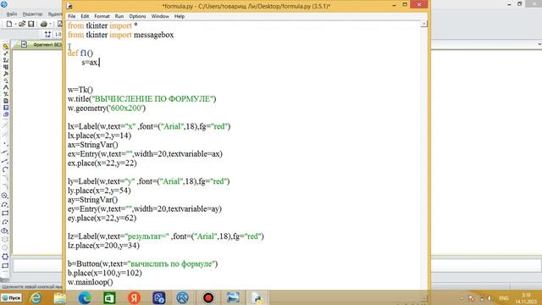This screenshot has height=305, width=542.
Task: Open Internet Explorer from the taskbar
Action: point(36,297)
